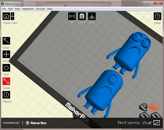Viewport: 164px width, 130px height.
Task: Open the File menu
Action: [x=4, y=9]
